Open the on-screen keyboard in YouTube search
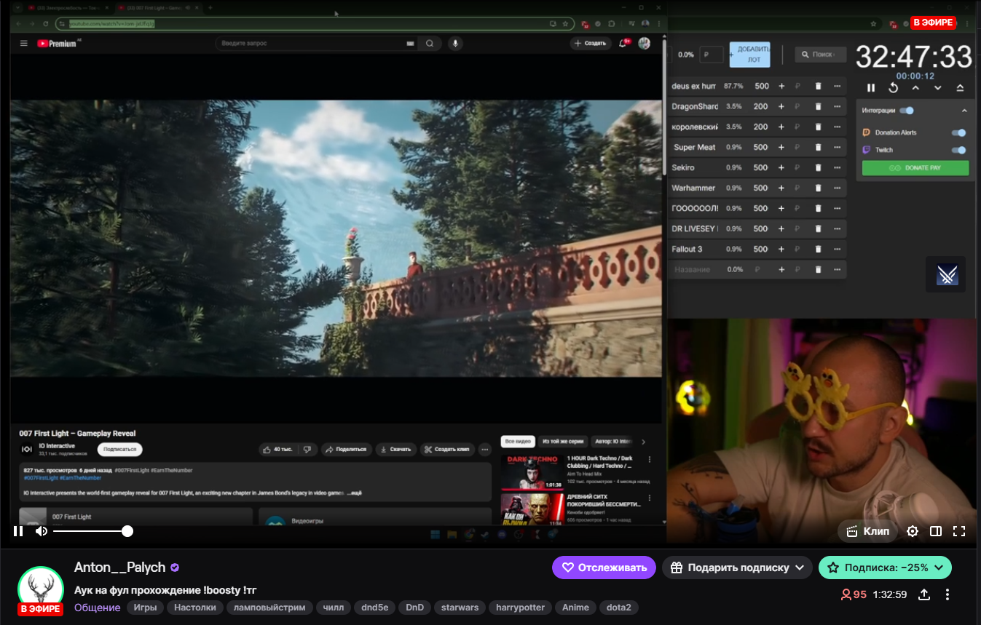Image resolution: width=981 pixels, height=625 pixels. pyautogui.click(x=411, y=44)
